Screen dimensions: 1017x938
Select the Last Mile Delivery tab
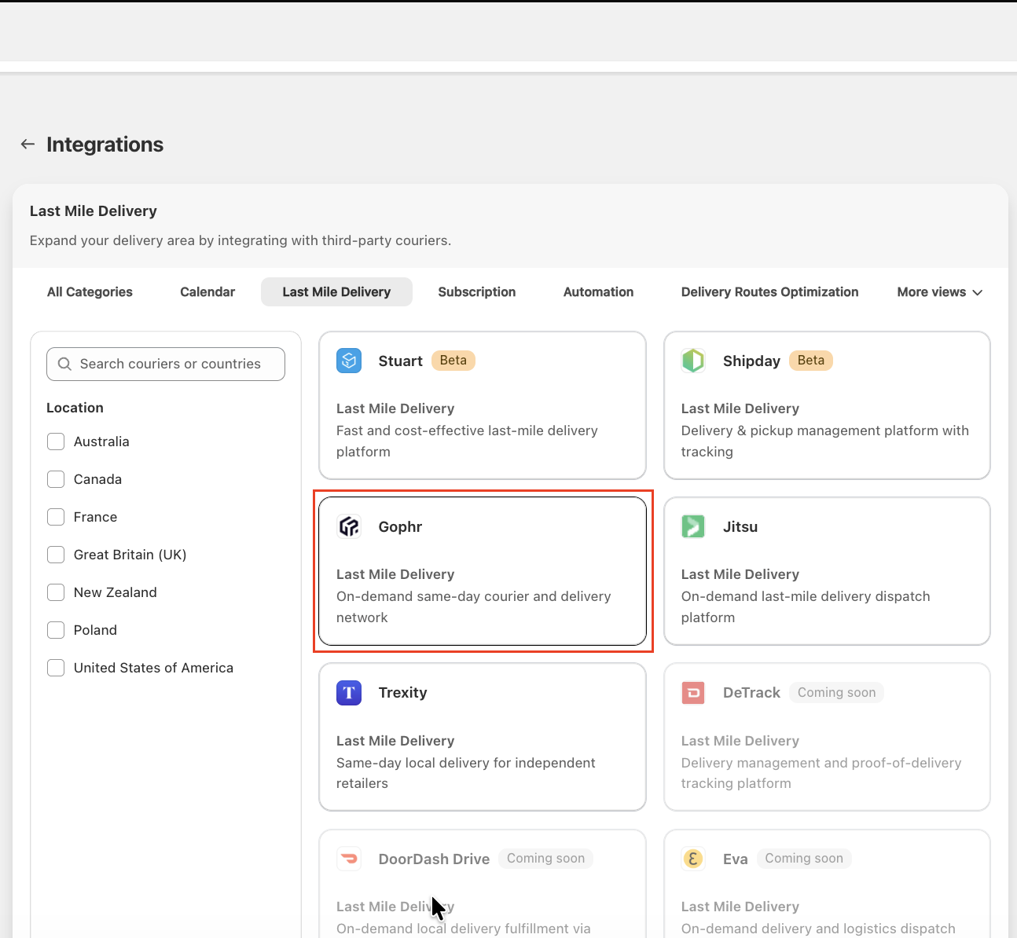click(336, 292)
